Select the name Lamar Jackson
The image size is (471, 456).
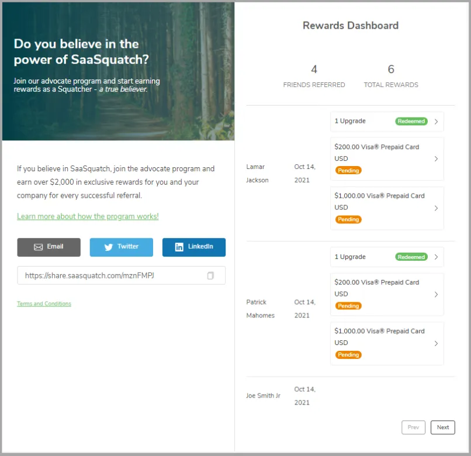click(258, 174)
